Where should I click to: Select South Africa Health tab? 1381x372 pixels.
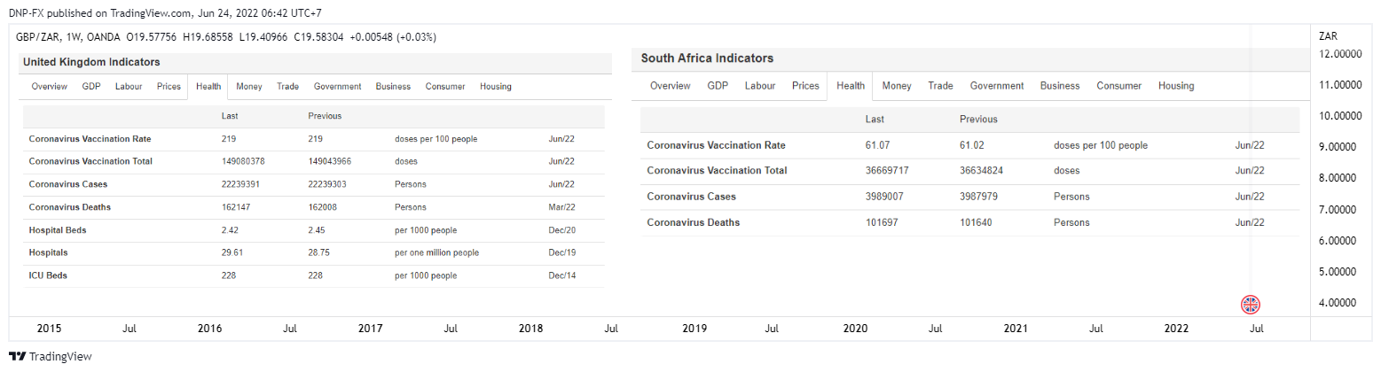coord(851,86)
